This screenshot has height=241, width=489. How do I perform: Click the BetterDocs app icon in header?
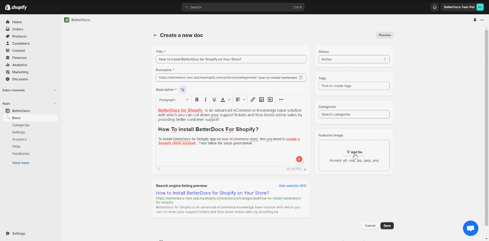pos(67,20)
